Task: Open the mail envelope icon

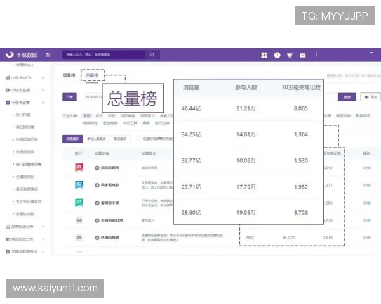Action: point(303,55)
